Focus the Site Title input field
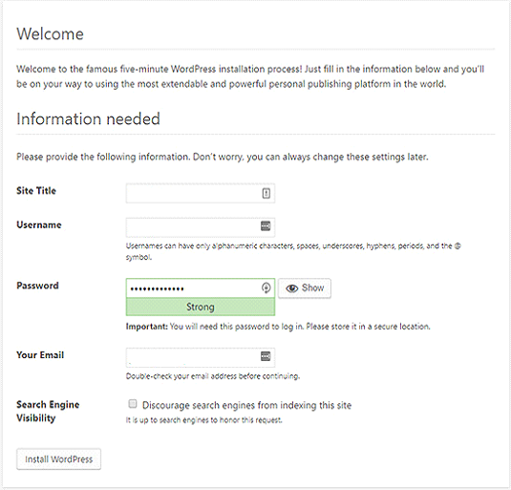This screenshot has height=490, width=511. click(201, 193)
